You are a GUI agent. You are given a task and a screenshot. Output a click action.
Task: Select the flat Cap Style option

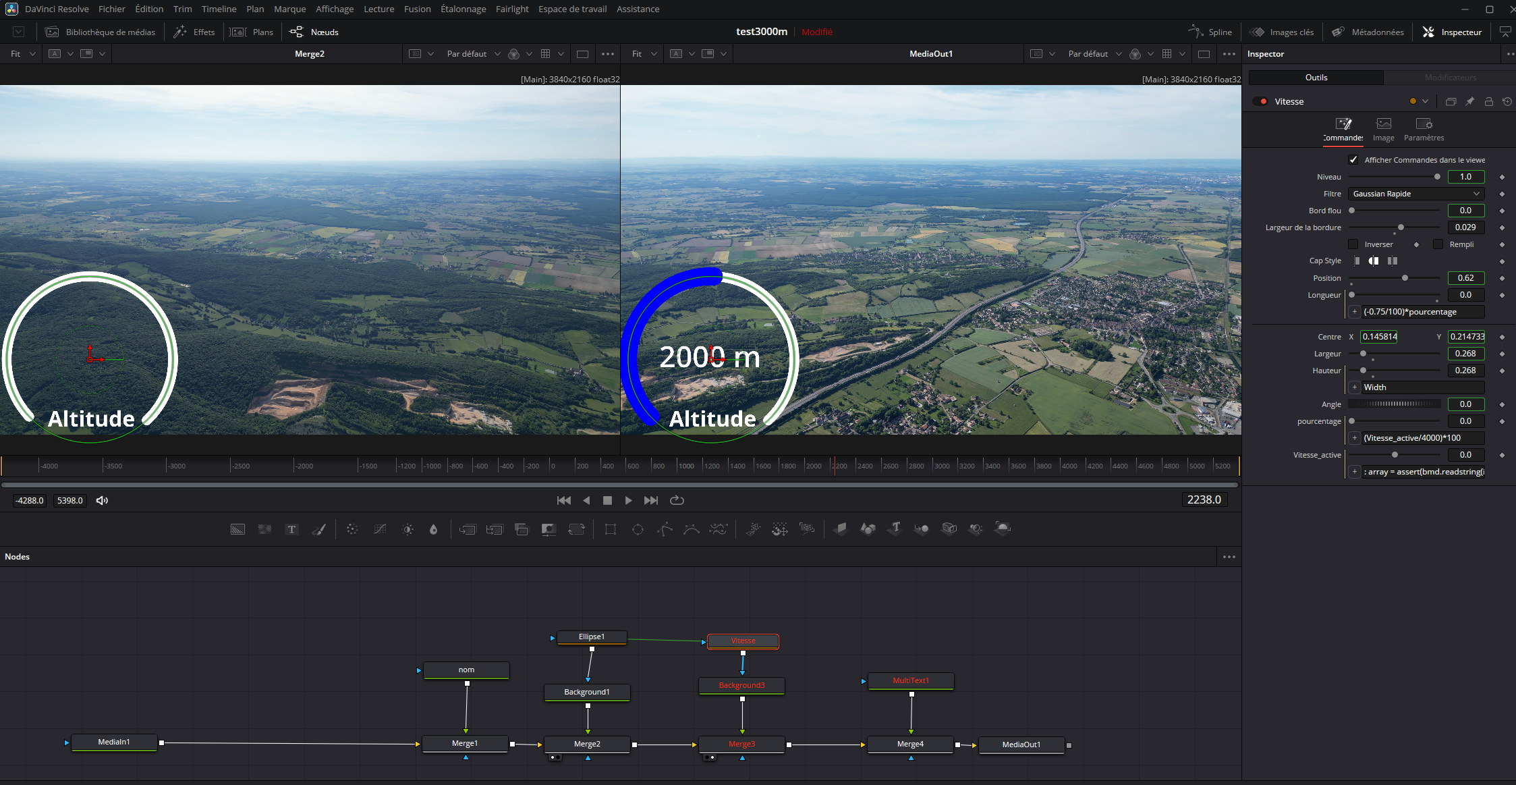[1357, 261]
